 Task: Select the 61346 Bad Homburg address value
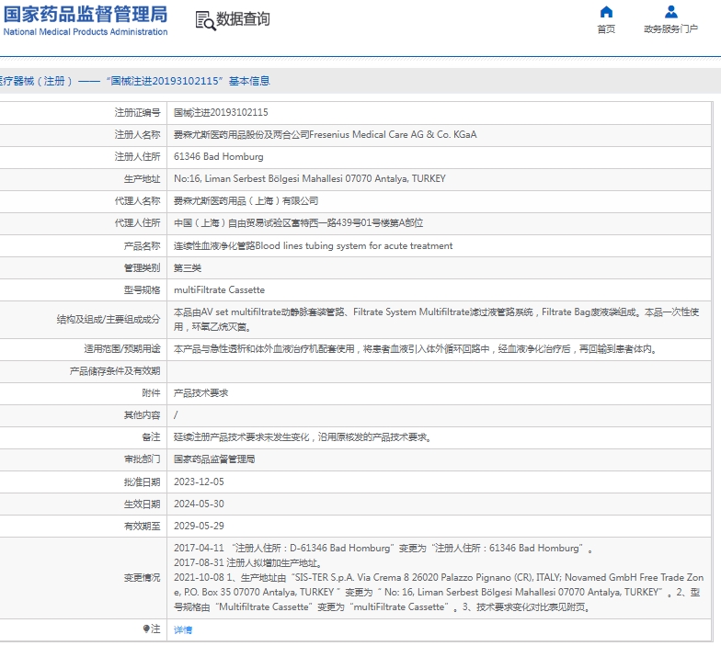pyautogui.click(x=219, y=156)
